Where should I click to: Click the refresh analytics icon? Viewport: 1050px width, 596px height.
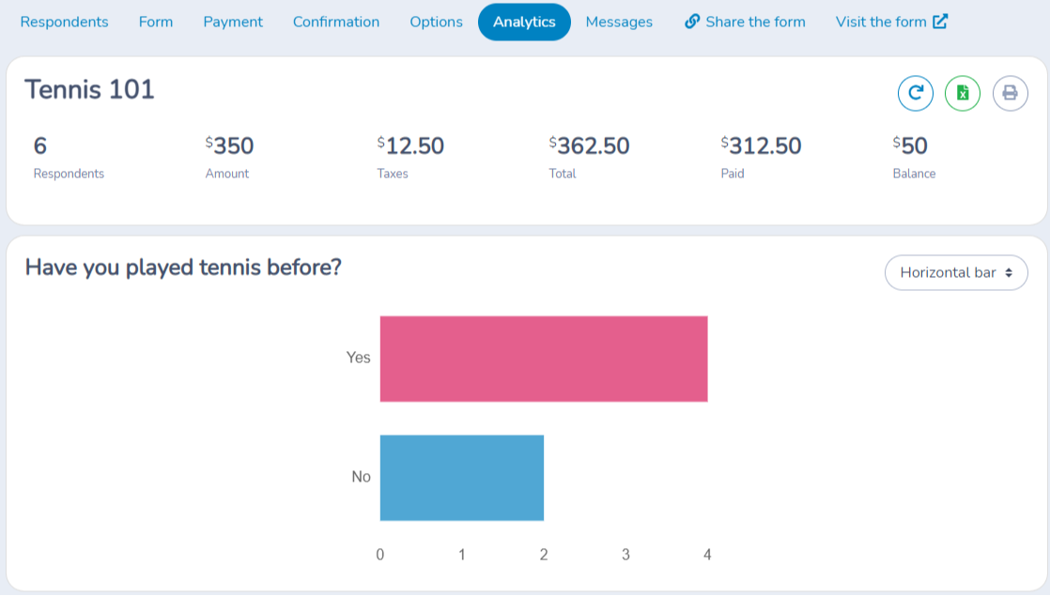click(x=916, y=93)
